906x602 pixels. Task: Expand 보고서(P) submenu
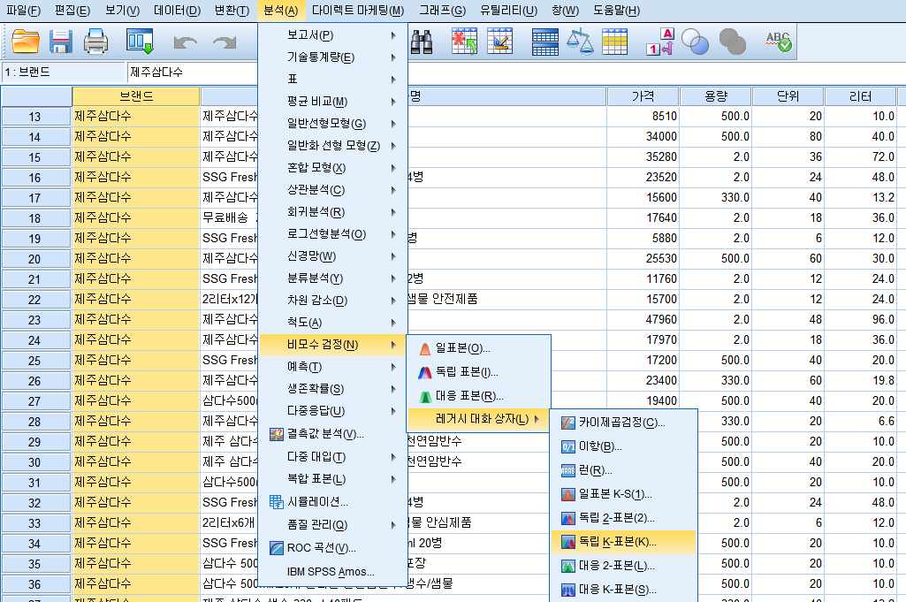tap(332, 35)
